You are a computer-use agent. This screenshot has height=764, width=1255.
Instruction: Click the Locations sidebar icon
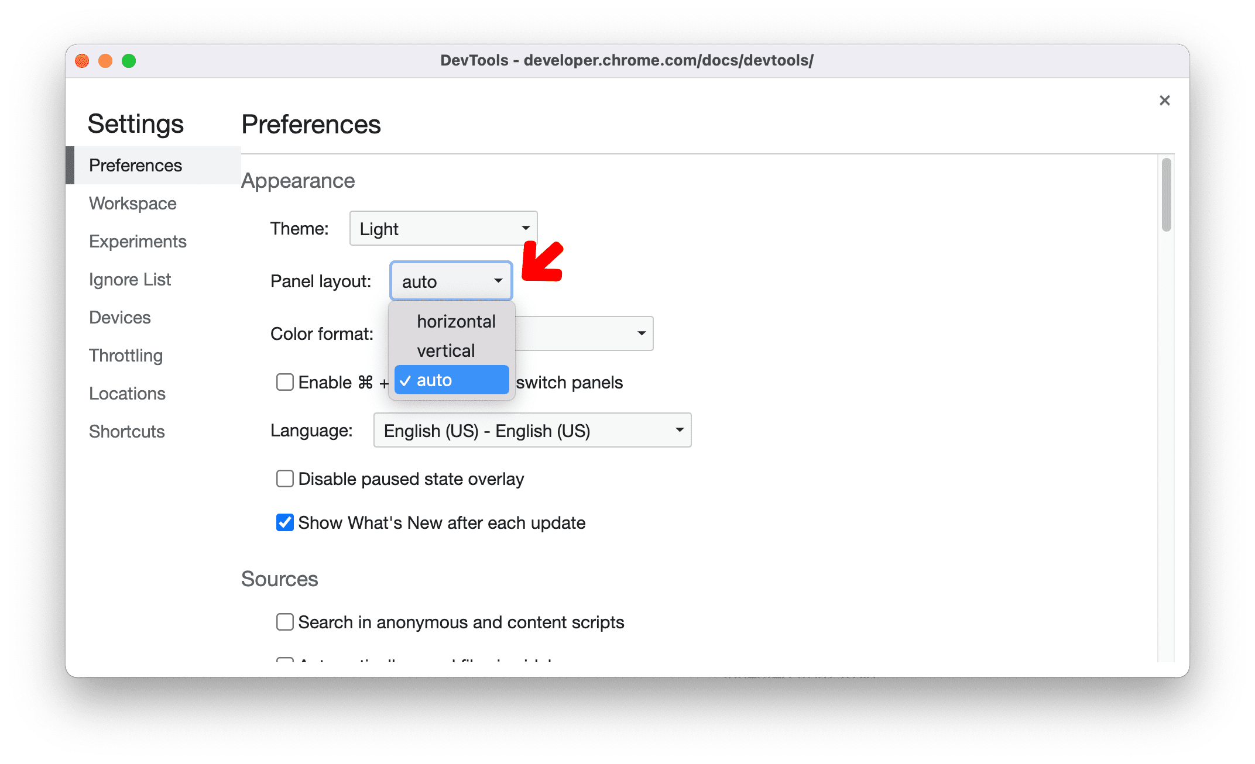(x=128, y=393)
